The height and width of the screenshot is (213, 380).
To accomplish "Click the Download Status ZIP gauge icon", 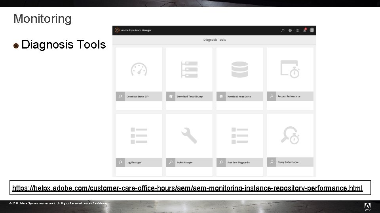I will tap(139, 69).
